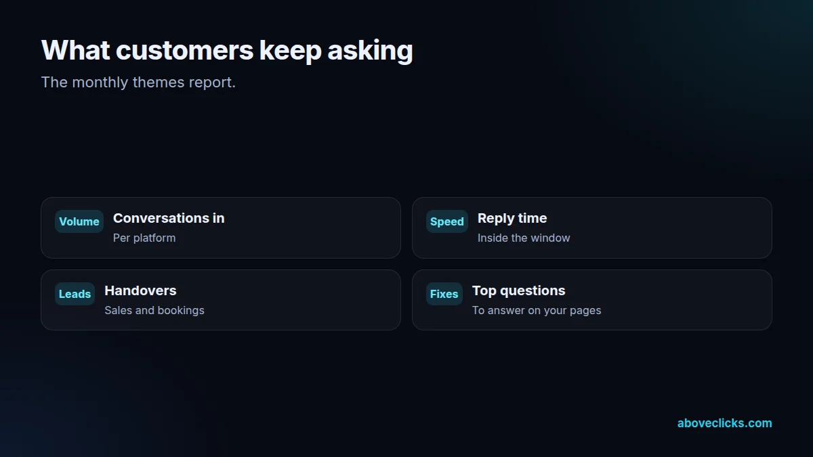Select the 'Handovers' card title
813x457 pixels.
[140, 290]
